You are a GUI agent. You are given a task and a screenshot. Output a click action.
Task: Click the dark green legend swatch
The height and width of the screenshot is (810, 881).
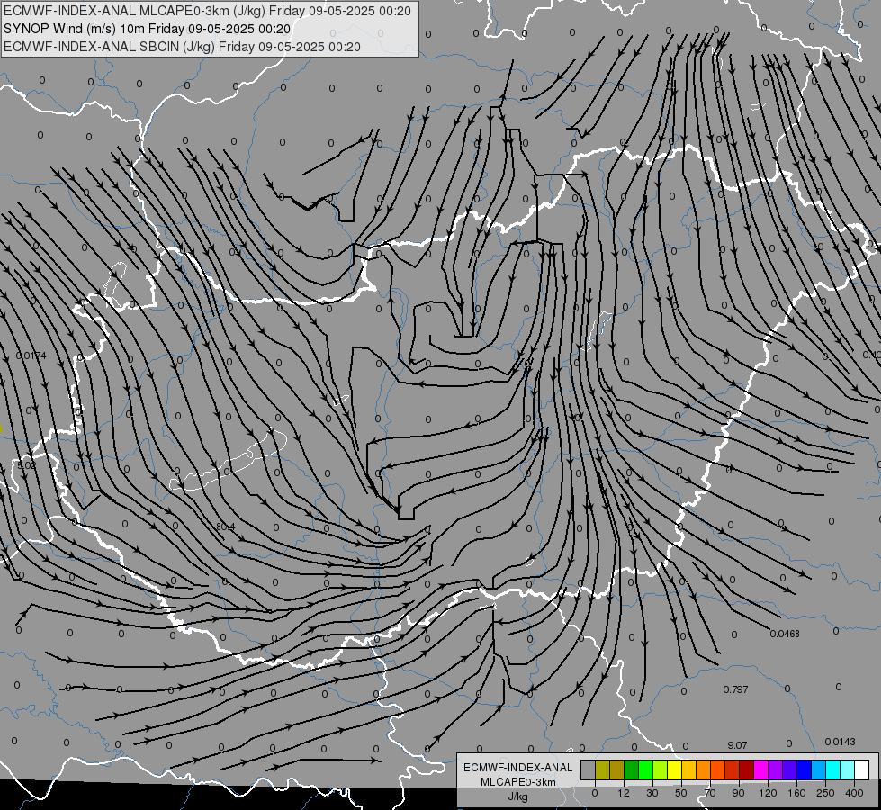(x=632, y=769)
